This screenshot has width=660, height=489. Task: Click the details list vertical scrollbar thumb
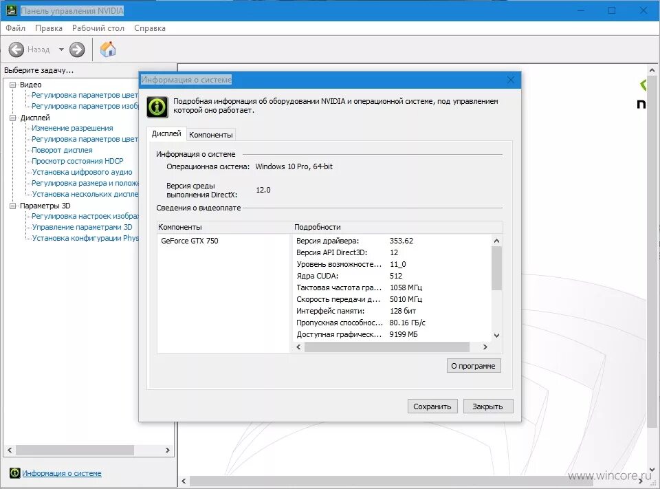(496, 268)
